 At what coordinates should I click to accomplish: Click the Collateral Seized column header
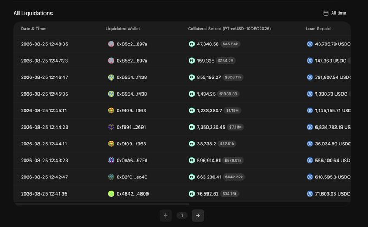(229, 29)
